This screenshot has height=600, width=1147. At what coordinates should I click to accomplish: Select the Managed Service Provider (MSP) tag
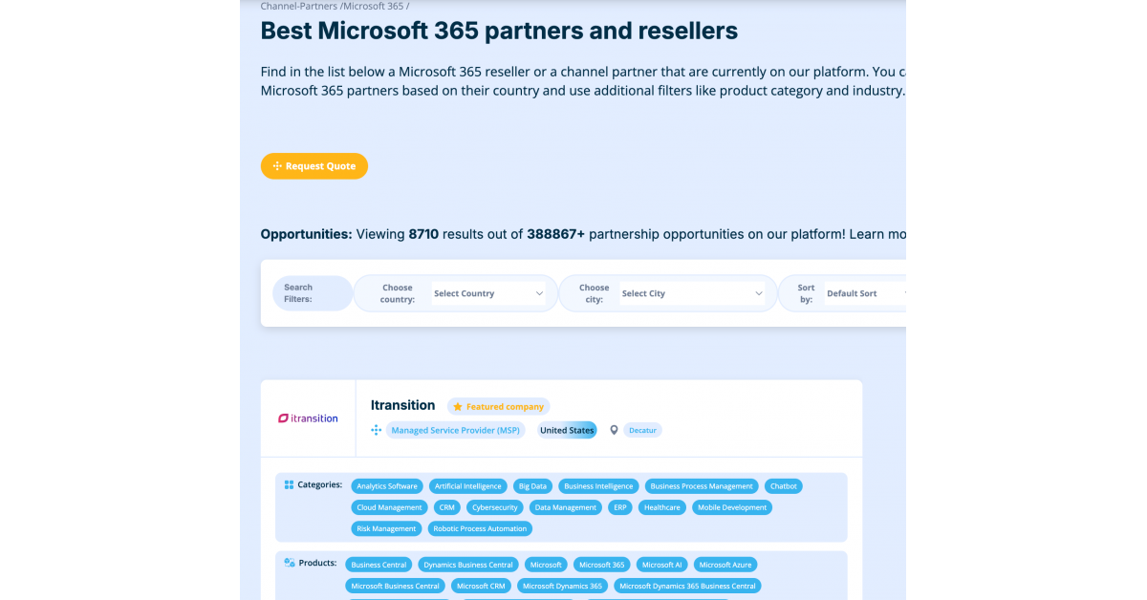(456, 431)
